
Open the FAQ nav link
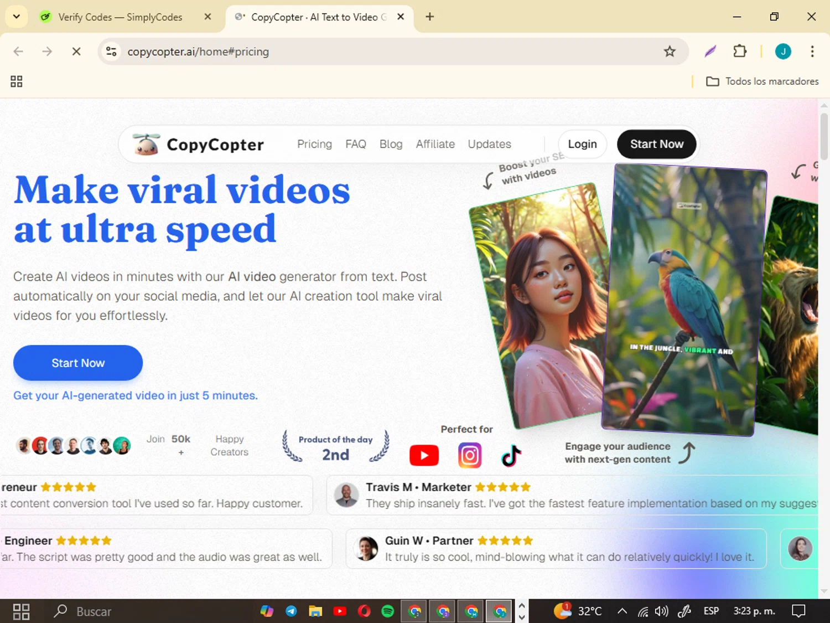[x=356, y=144]
